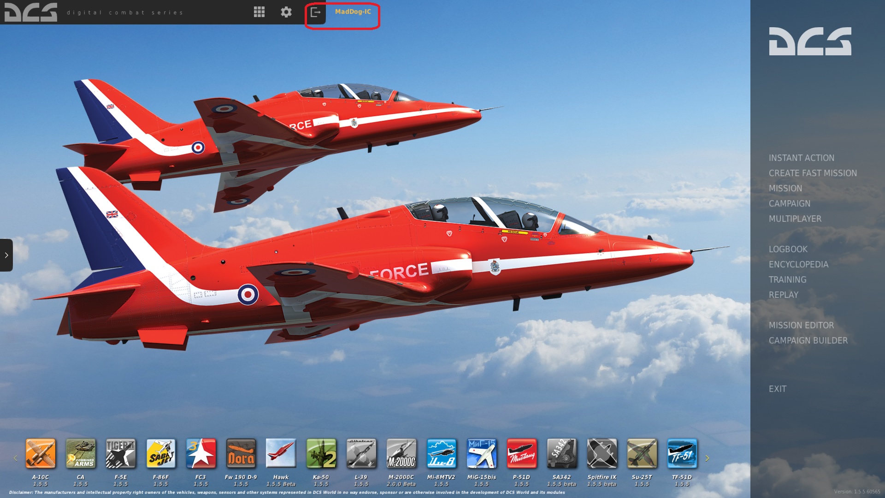Choose the Su-25T module icon
Screen dimensions: 885x498
pos(642,453)
